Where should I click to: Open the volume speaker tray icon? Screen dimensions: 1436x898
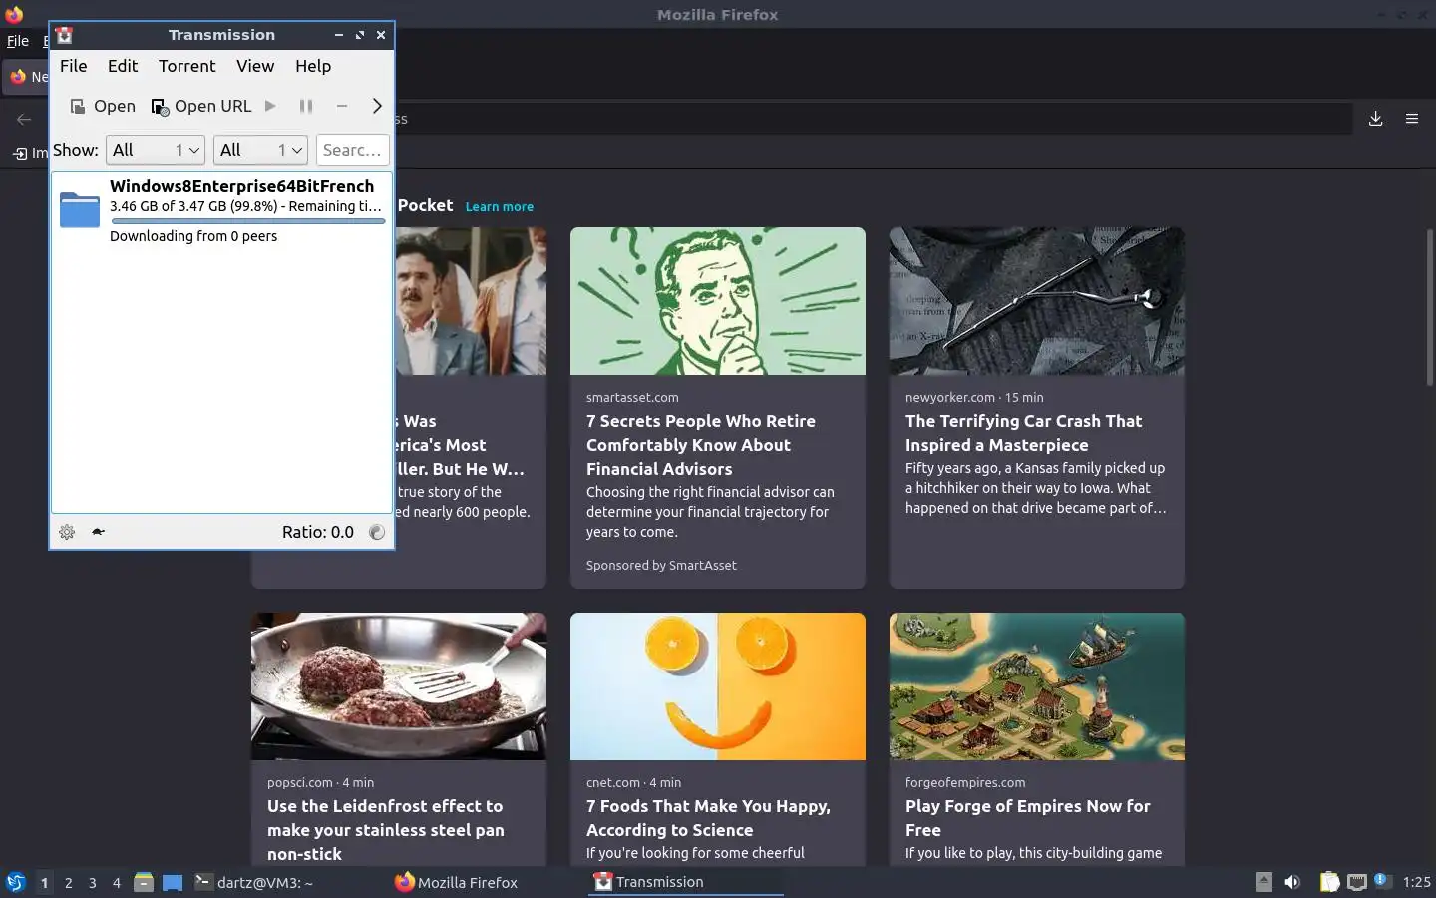coord(1292,882)
